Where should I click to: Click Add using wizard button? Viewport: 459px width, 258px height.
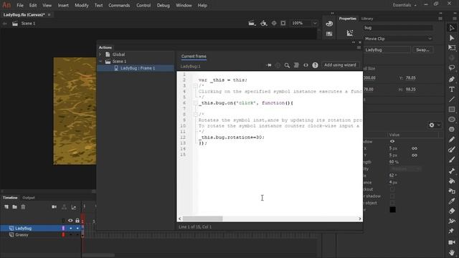click(x=340, y=65)
